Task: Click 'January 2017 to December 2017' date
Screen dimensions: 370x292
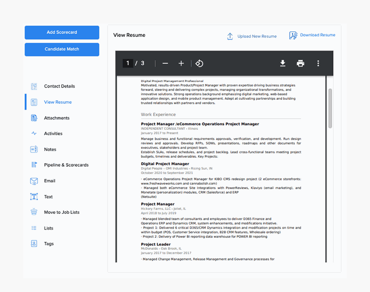Action: tap(166, 253)
